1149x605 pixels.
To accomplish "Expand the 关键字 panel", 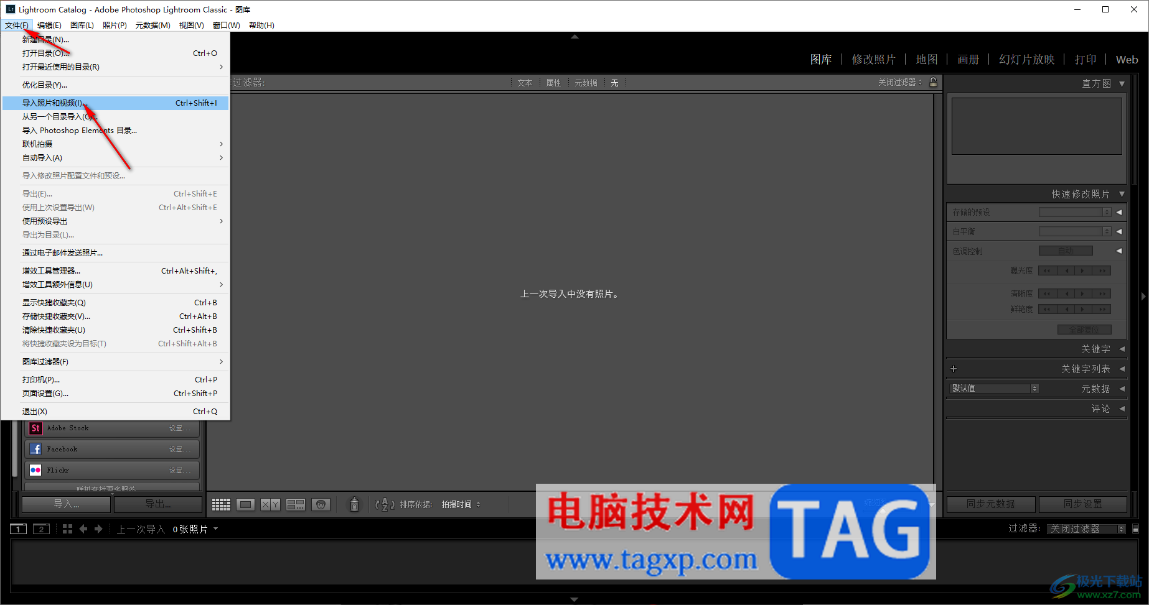I will click(1122, 349).
